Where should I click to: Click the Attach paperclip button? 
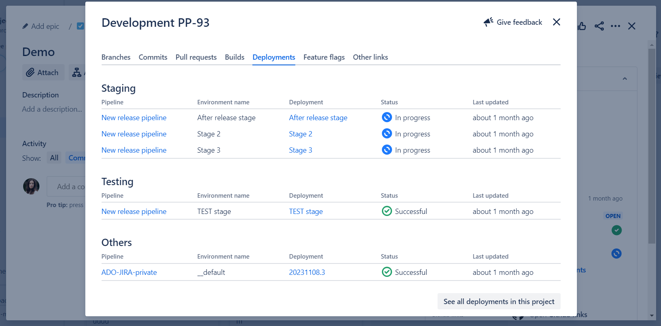[43, 73]
